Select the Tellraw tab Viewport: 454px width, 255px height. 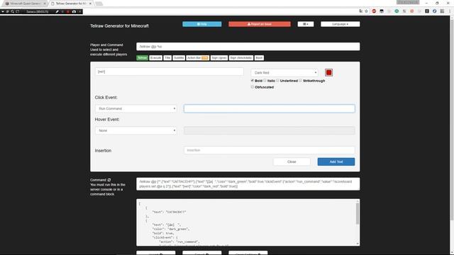(142, 58)
